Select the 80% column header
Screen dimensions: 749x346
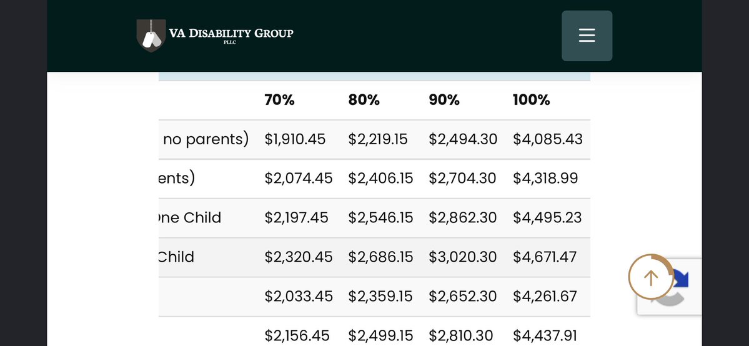[364, 100]
